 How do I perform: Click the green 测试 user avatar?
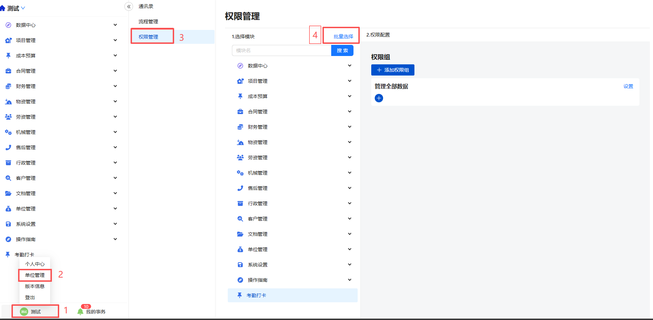[x=24, y=312]
